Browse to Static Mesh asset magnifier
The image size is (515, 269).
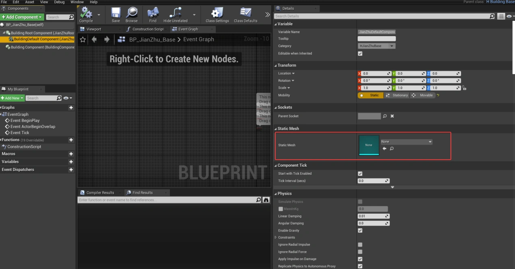point(391,149)
